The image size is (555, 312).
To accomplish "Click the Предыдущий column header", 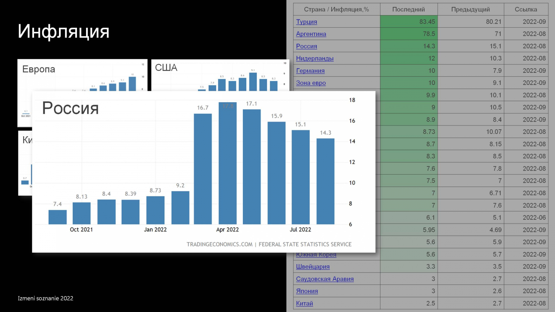I will (x=470, y=9).
